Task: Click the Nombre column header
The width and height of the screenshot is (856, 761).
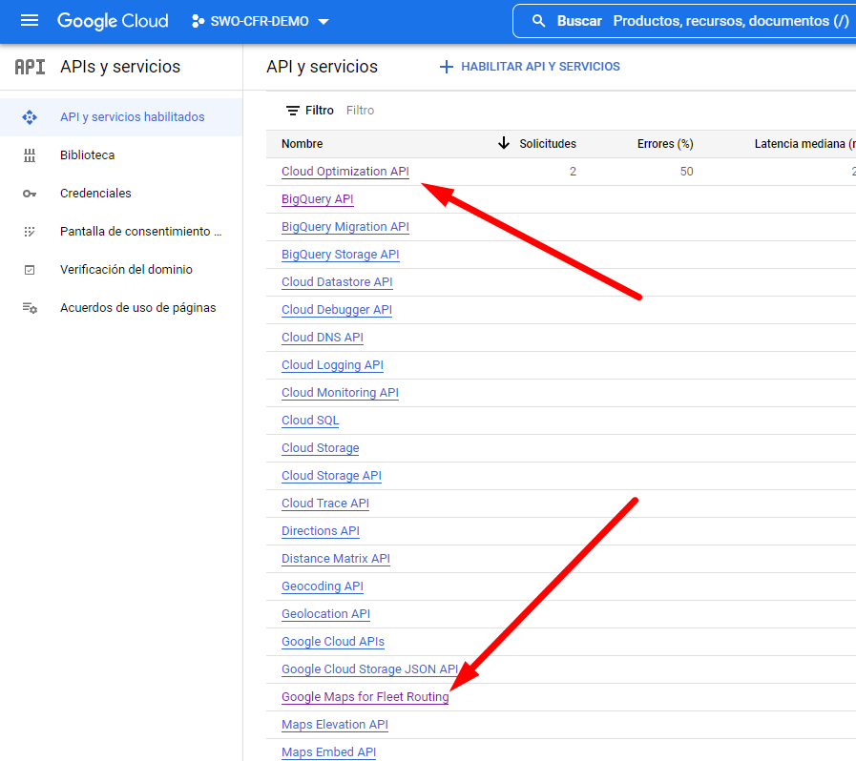Action: tap(302, 144)
